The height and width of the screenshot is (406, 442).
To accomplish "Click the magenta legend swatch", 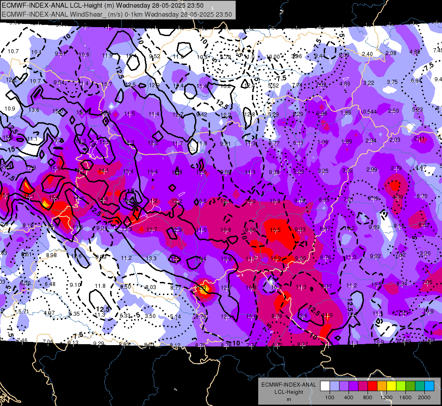I will point(363,386).
